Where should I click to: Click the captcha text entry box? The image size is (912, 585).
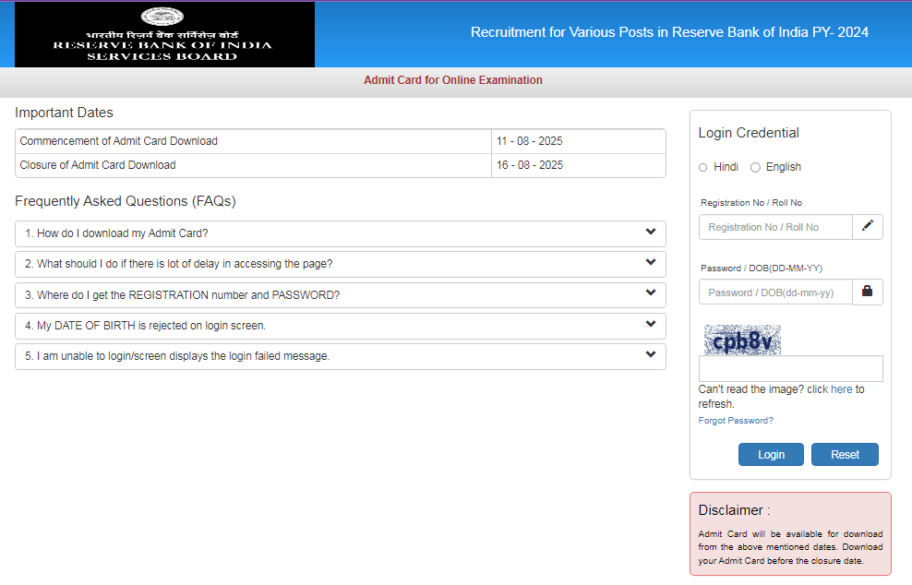point(790,369)
